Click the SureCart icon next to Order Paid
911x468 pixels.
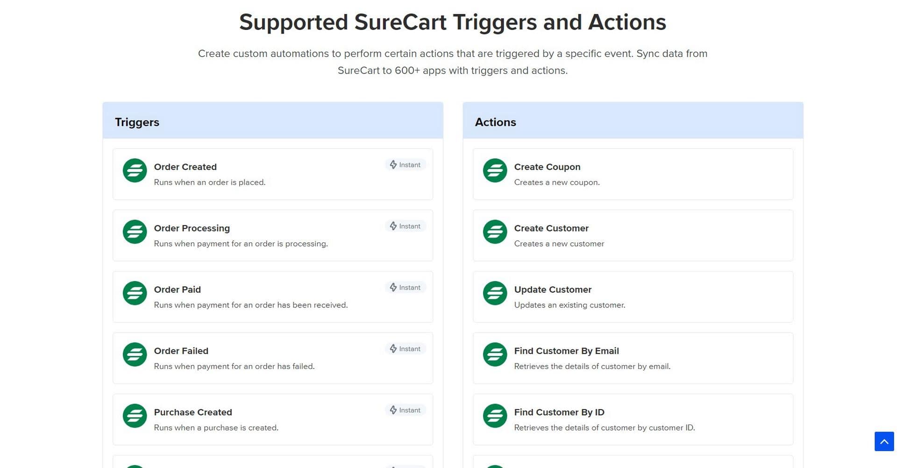[x=135, y=293]
